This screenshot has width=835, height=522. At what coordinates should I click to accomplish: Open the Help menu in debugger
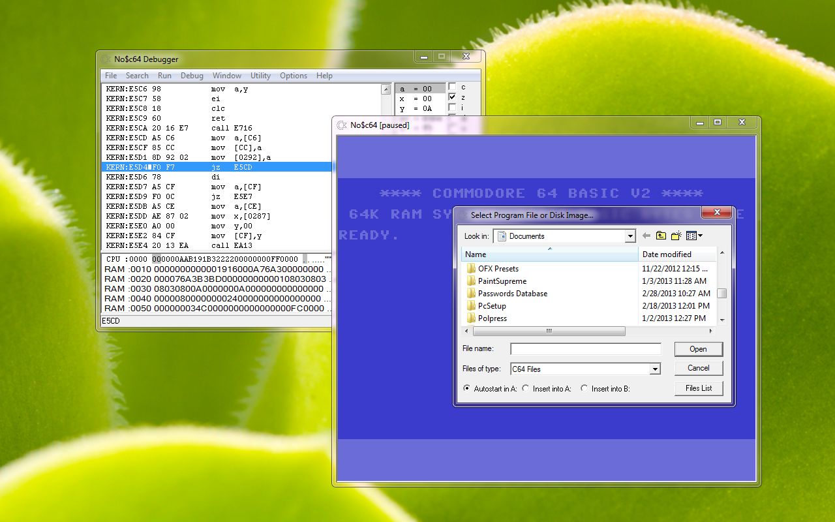[324, 76]
